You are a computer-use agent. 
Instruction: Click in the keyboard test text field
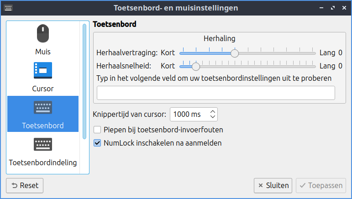216,93
